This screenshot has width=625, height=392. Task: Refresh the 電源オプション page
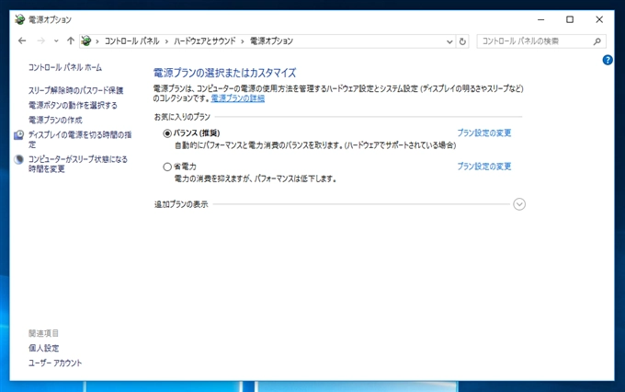pos(462,41)
